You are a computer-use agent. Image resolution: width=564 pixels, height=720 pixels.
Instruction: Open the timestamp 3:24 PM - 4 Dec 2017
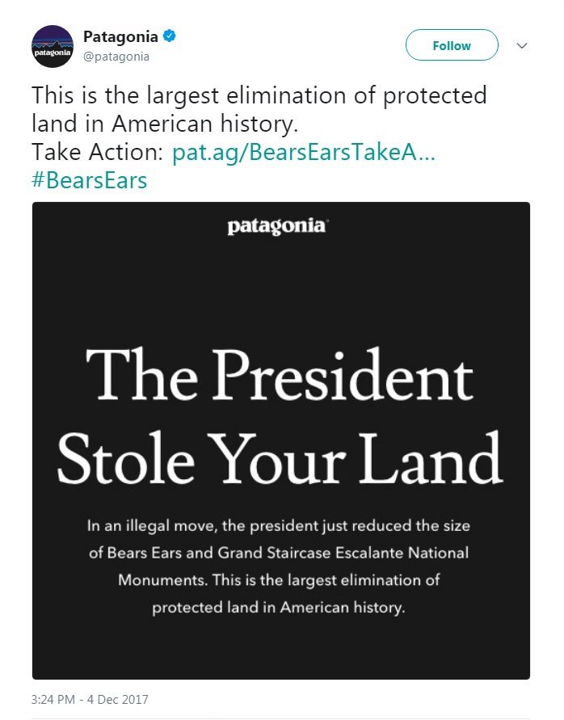(x=90, y=699)
